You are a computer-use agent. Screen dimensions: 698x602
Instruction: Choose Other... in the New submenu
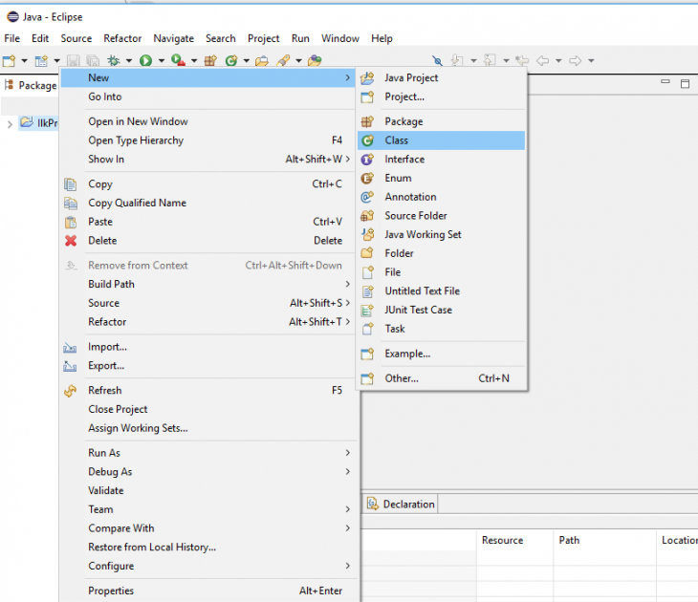[441, 378]
